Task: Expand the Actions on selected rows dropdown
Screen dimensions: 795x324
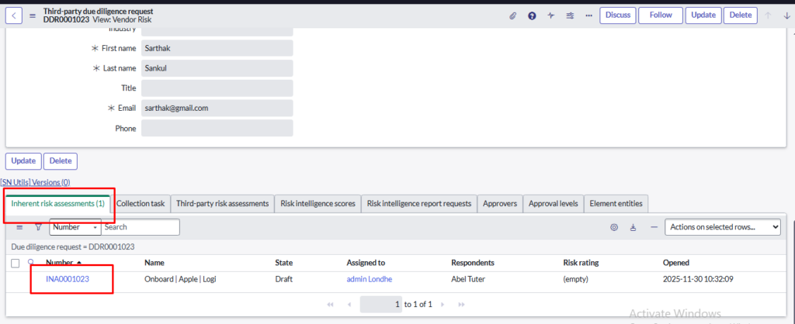Action: (722, 227)
